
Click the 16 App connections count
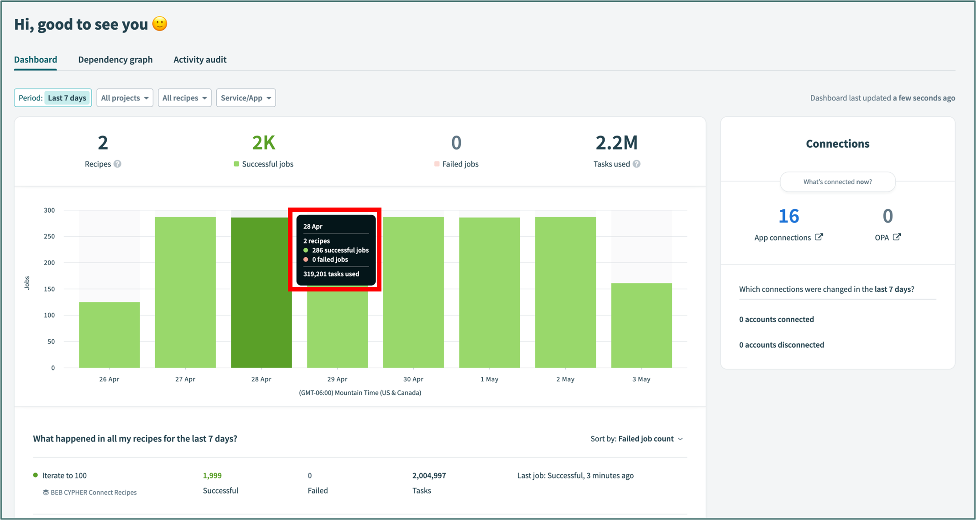(788, 216)
